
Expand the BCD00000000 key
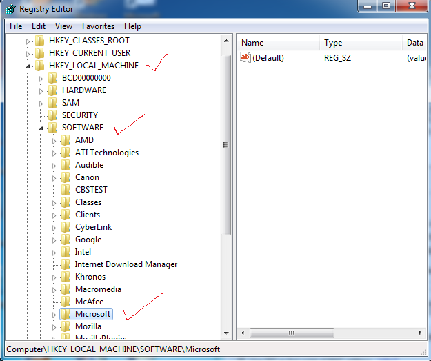click(x=41, y=79)
